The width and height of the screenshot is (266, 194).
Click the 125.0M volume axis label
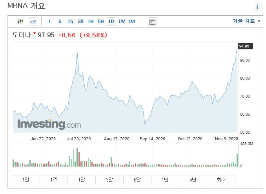pos(246,144)
